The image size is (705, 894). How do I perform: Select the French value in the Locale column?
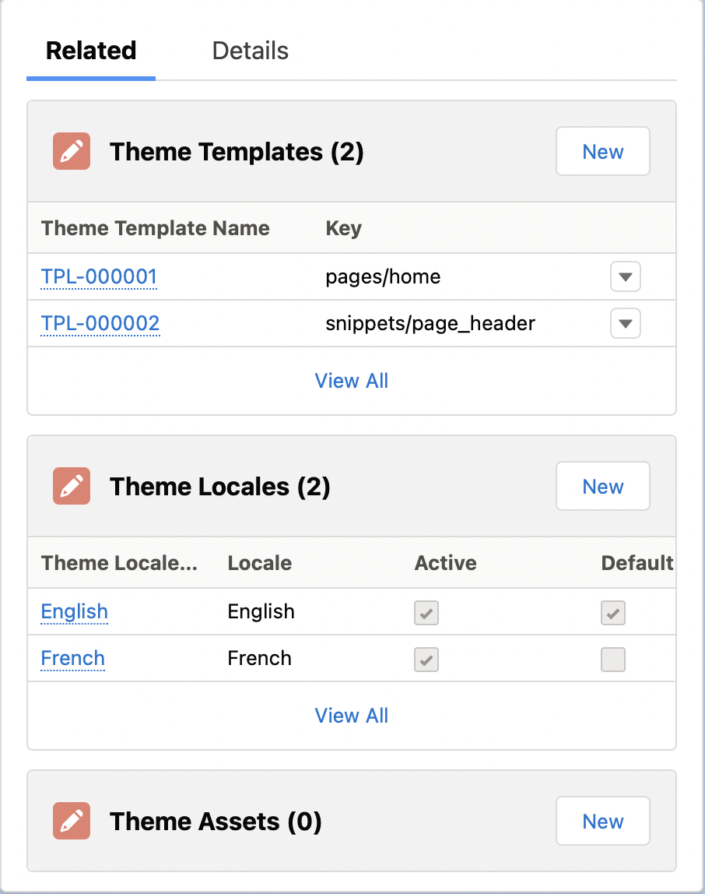click(259, 658)
